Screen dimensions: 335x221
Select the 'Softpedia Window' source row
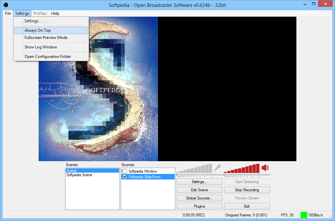point(148,171)
